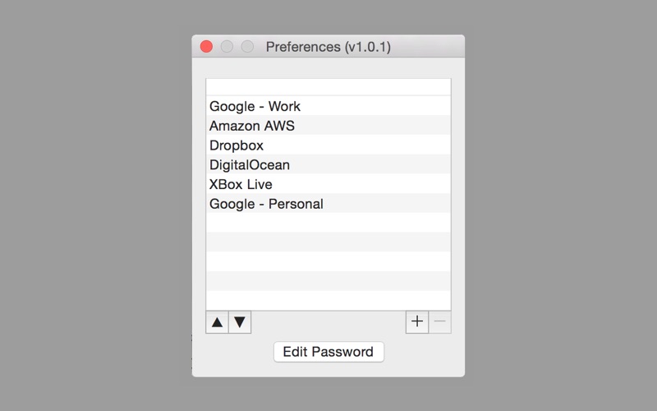Click the blank column header above Google - Work

point(328,87)
